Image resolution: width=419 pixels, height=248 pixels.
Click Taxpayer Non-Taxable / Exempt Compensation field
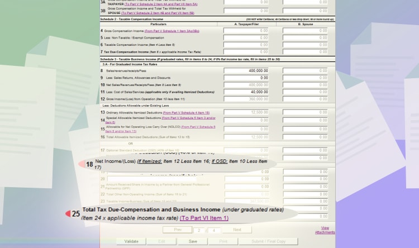[246, 38]
